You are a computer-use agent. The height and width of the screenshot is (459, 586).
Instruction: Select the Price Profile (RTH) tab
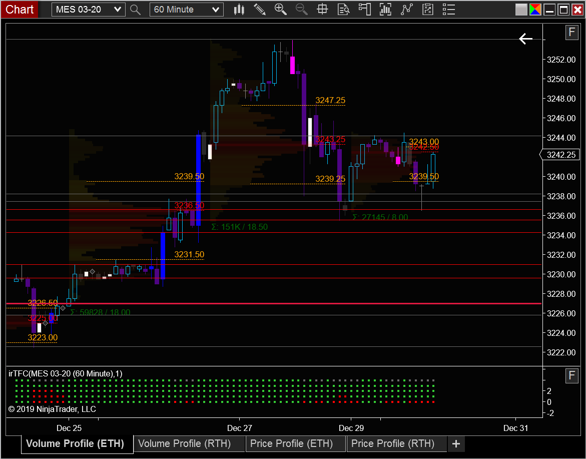click(393, 443)
